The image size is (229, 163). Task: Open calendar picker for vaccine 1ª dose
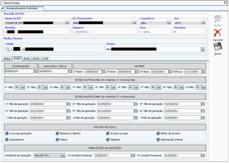(104, 72)
